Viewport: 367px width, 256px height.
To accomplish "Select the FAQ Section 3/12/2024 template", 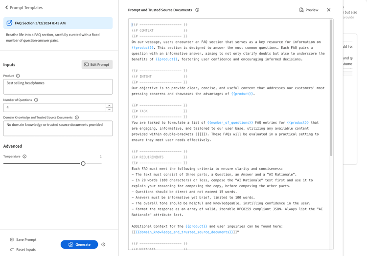I will [58, 23].
